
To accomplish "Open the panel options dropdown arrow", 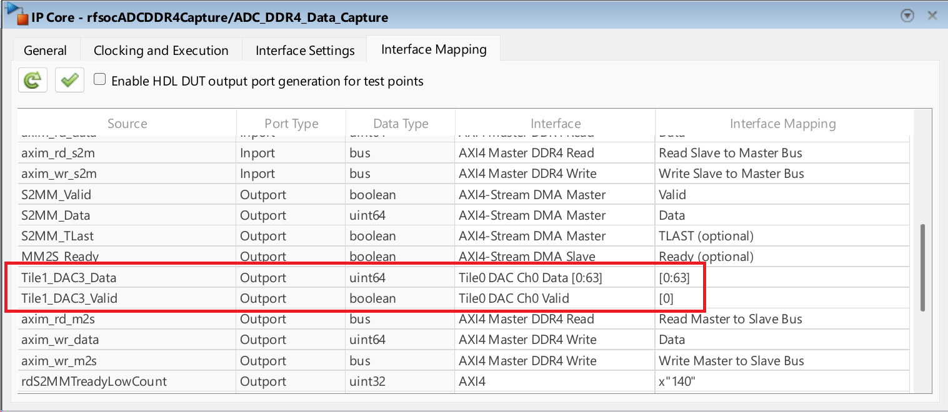I will (908, 16).
